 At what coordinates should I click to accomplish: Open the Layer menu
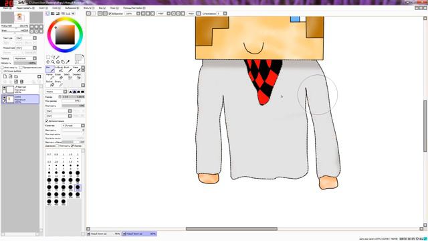pos(56,8)
